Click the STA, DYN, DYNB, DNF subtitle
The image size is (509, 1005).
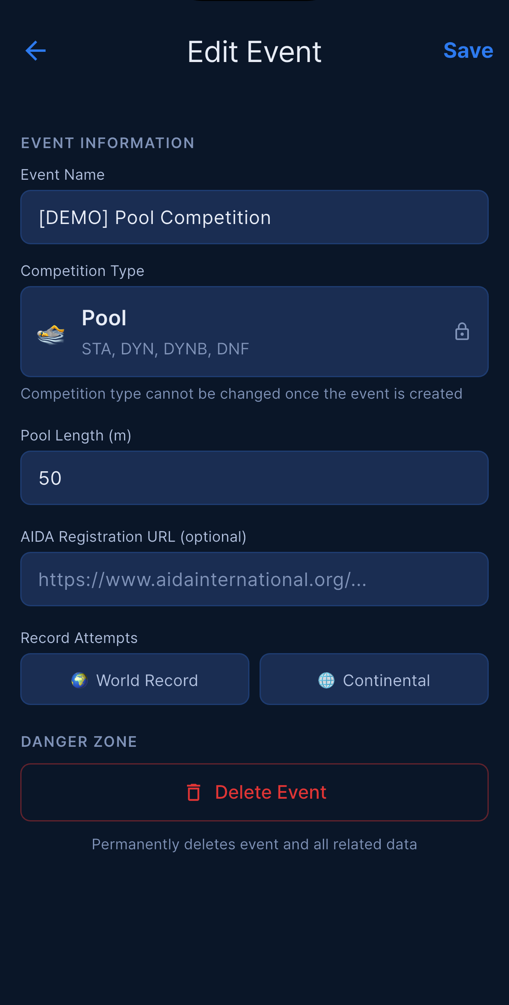pos(165,349)
